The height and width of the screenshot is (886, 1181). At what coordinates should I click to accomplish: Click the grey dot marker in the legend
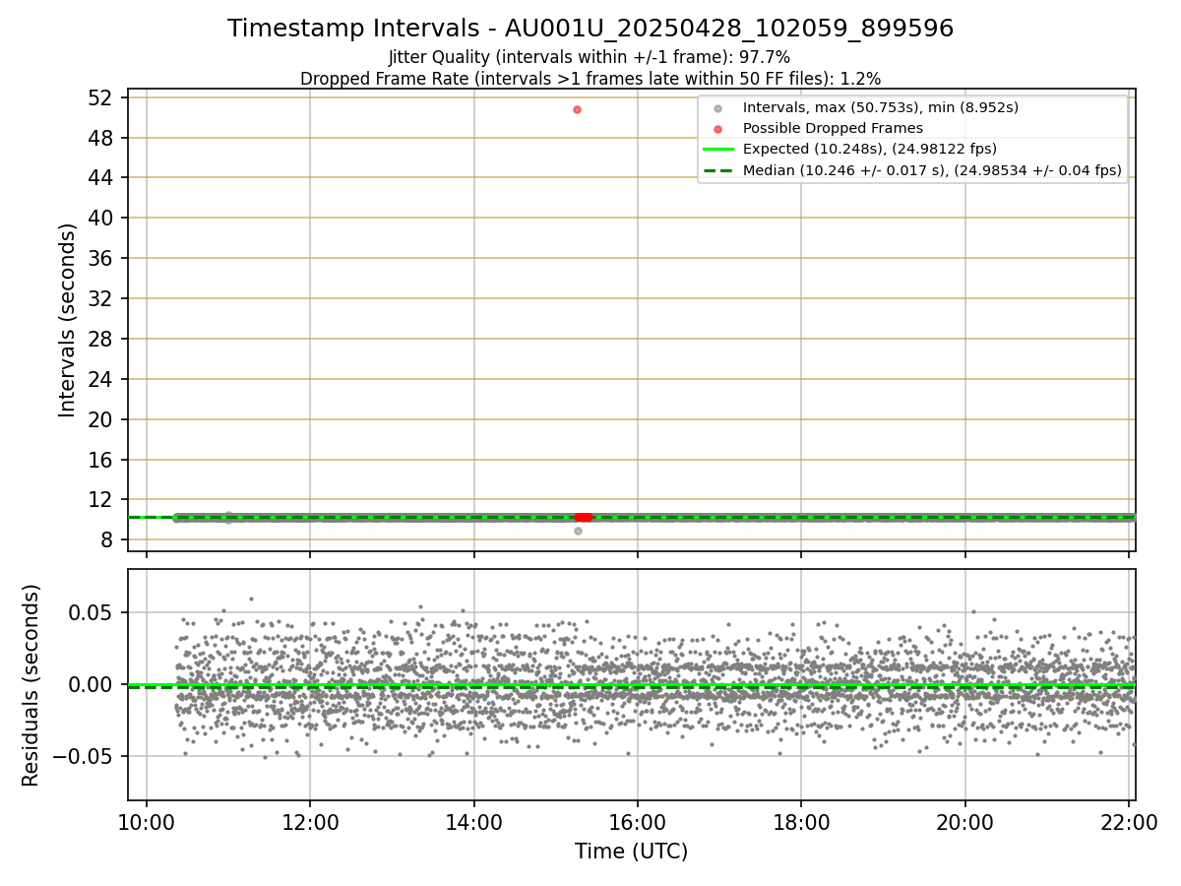pyautogui.click(x=718, y=107)
